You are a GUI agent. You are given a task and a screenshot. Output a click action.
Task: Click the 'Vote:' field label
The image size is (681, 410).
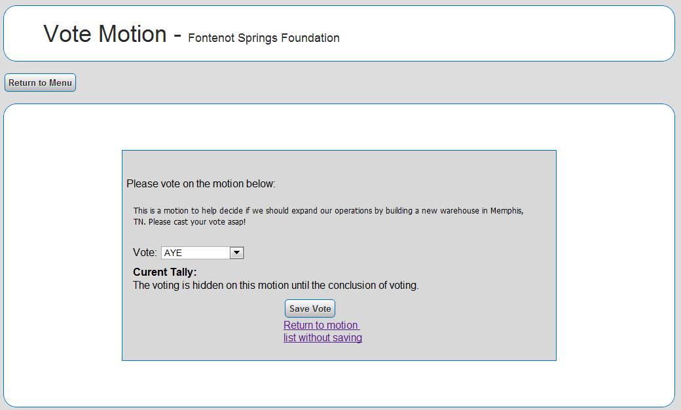pos(145,253)
